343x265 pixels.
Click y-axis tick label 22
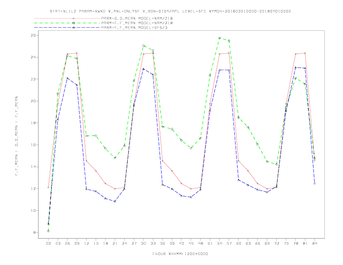[34, 79]
